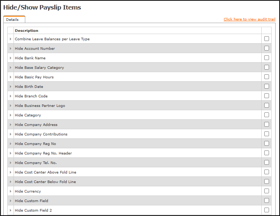Expand the Hide Account Number row

pyautogui.click(x=11, y=49)
